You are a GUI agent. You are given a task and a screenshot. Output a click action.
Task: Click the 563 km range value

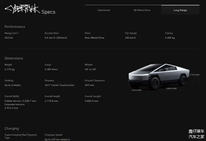coord(9,38)
